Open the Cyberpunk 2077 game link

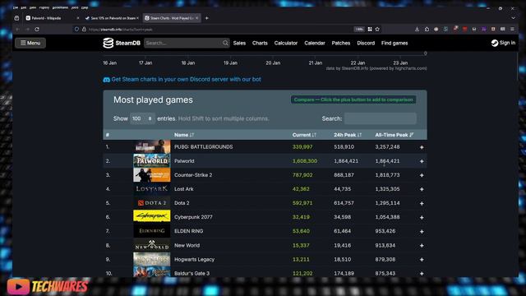[193, 217]
